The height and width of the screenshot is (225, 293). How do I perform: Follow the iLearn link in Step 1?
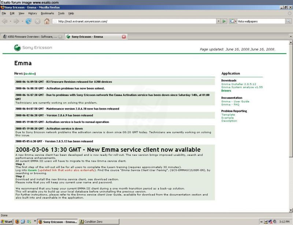32,170
